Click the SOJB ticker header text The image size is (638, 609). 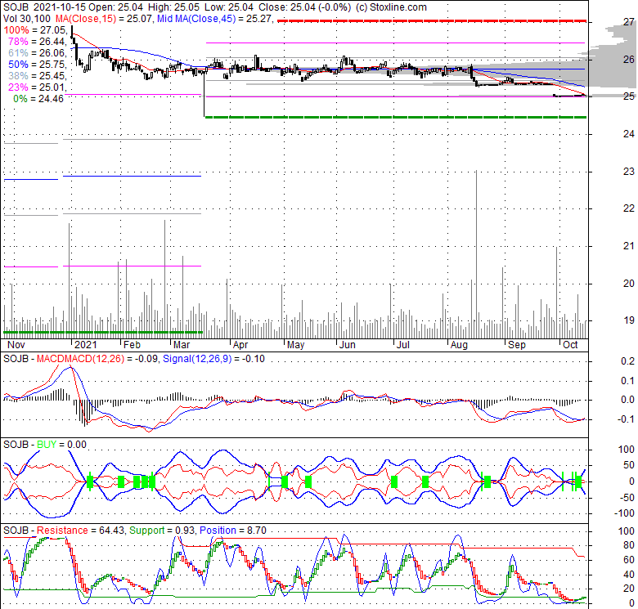16,7
